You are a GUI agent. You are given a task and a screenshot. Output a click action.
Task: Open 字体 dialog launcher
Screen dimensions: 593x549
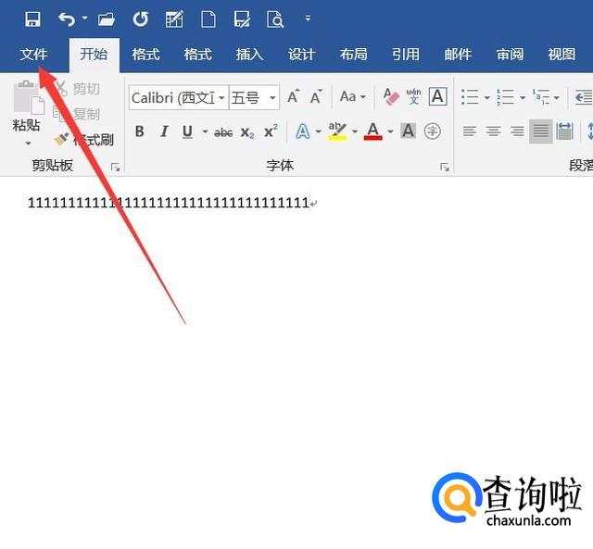(445, 167)
